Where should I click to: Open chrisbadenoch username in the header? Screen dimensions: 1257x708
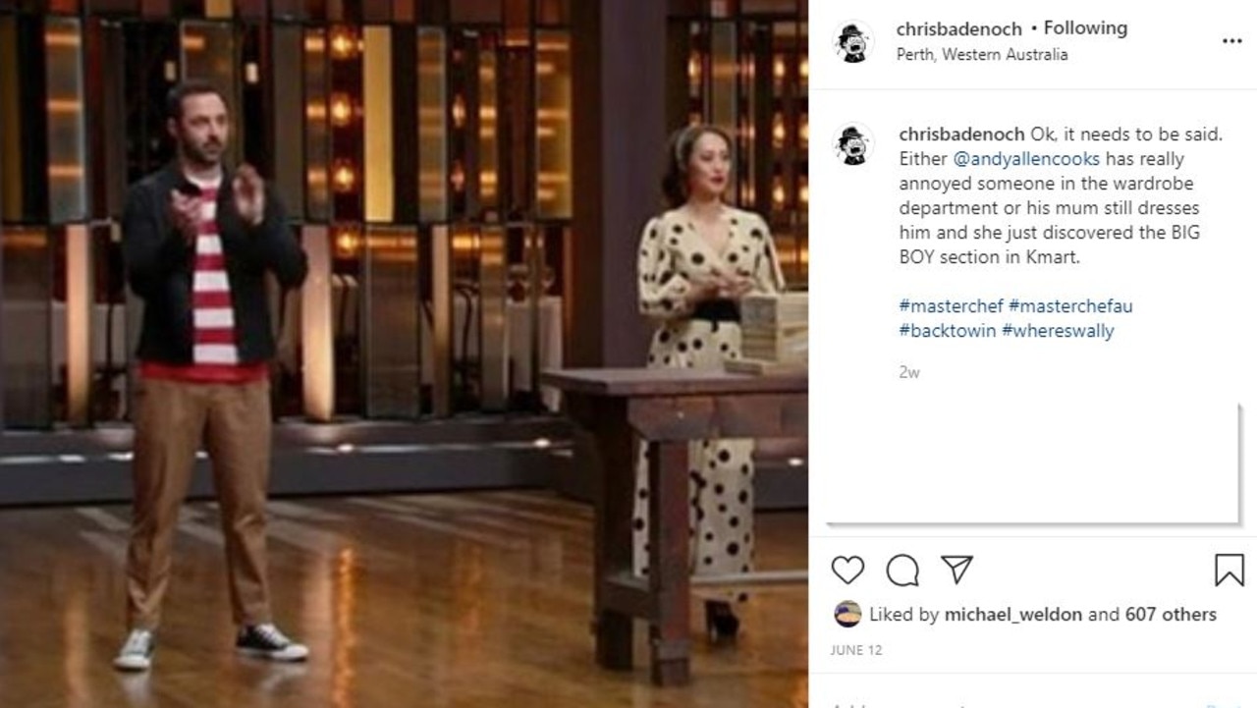click(x=959, y=28)
